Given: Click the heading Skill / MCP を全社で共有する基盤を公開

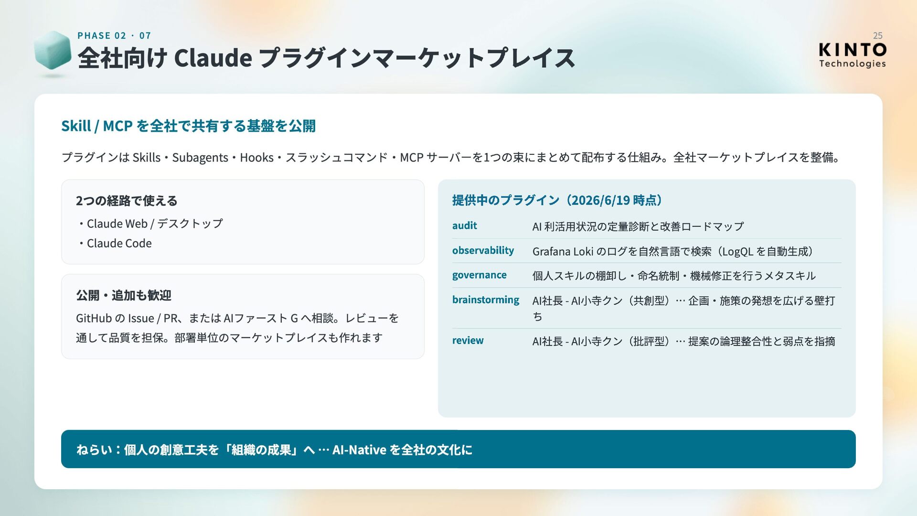Looking at the screenshot, I should point(188,126).
